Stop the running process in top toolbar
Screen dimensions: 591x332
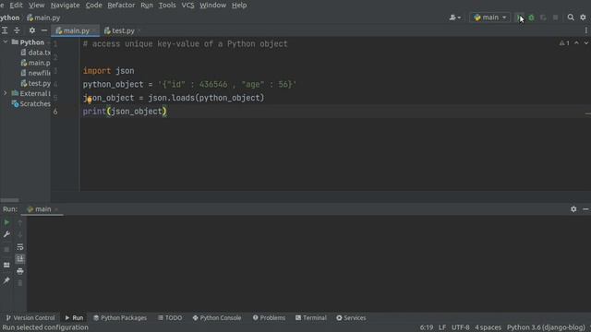pyautogui.click(x=555, y=18)
